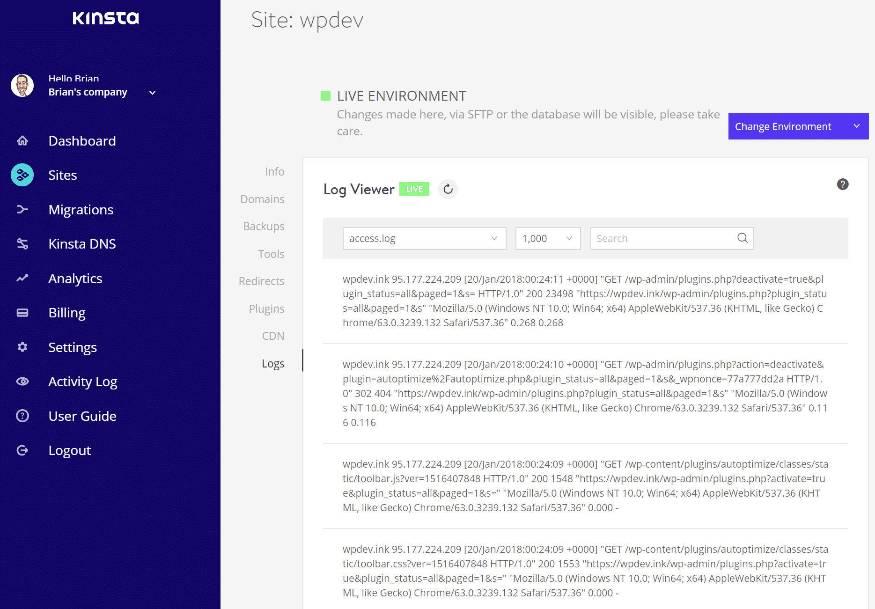Click the Billing card icon
875x609 pixels.
22,313
